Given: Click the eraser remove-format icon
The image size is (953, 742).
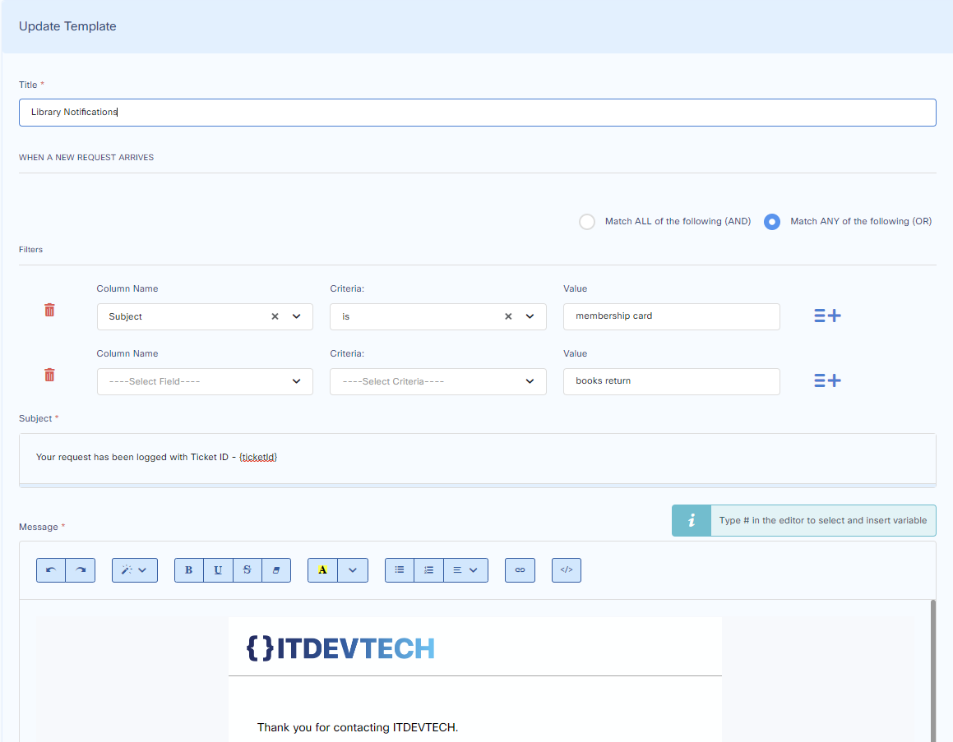Looking at the screenshot, I should point(276,570).
